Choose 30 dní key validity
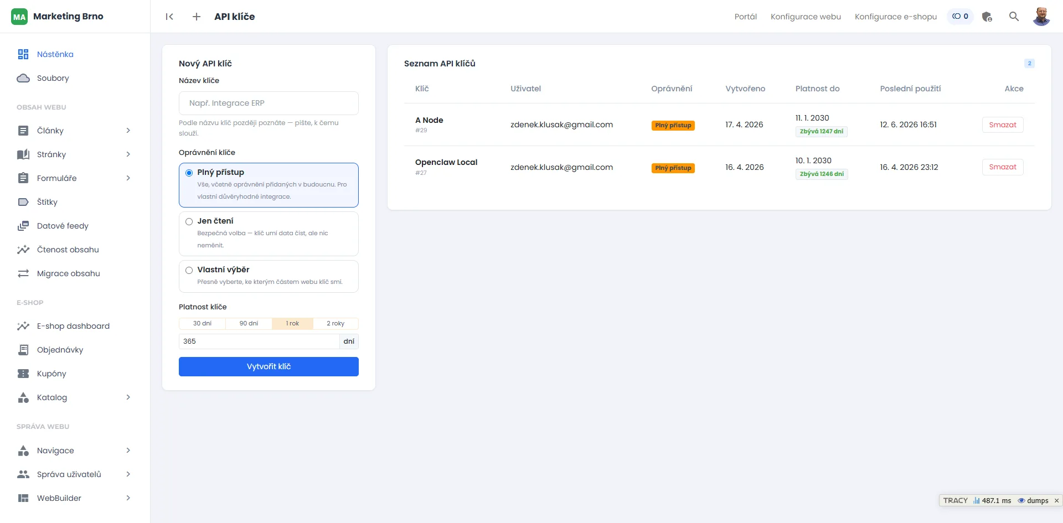 pos(202,323)
